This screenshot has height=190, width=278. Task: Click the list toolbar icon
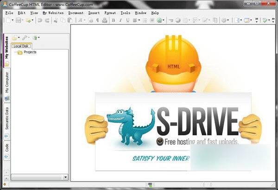pyautogui.click(x=145, y=20)
